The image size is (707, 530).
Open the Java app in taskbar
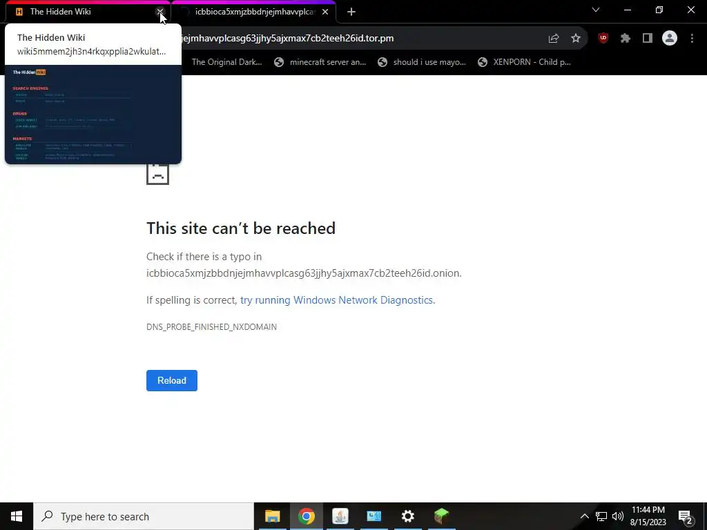click(x=340, y=516)
